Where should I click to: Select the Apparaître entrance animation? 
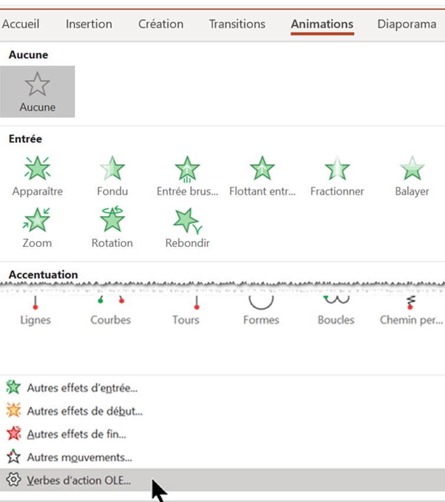tap(37, 176)
